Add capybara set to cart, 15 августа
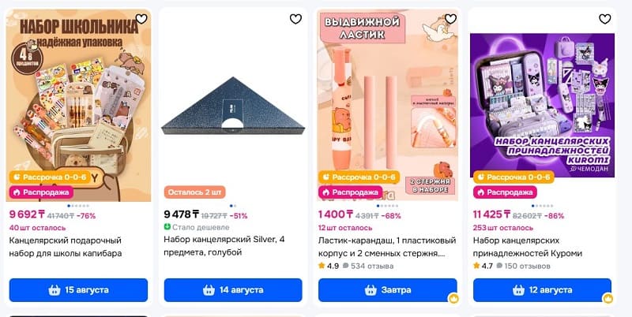 pyautogui.click(x=78, y=290)
